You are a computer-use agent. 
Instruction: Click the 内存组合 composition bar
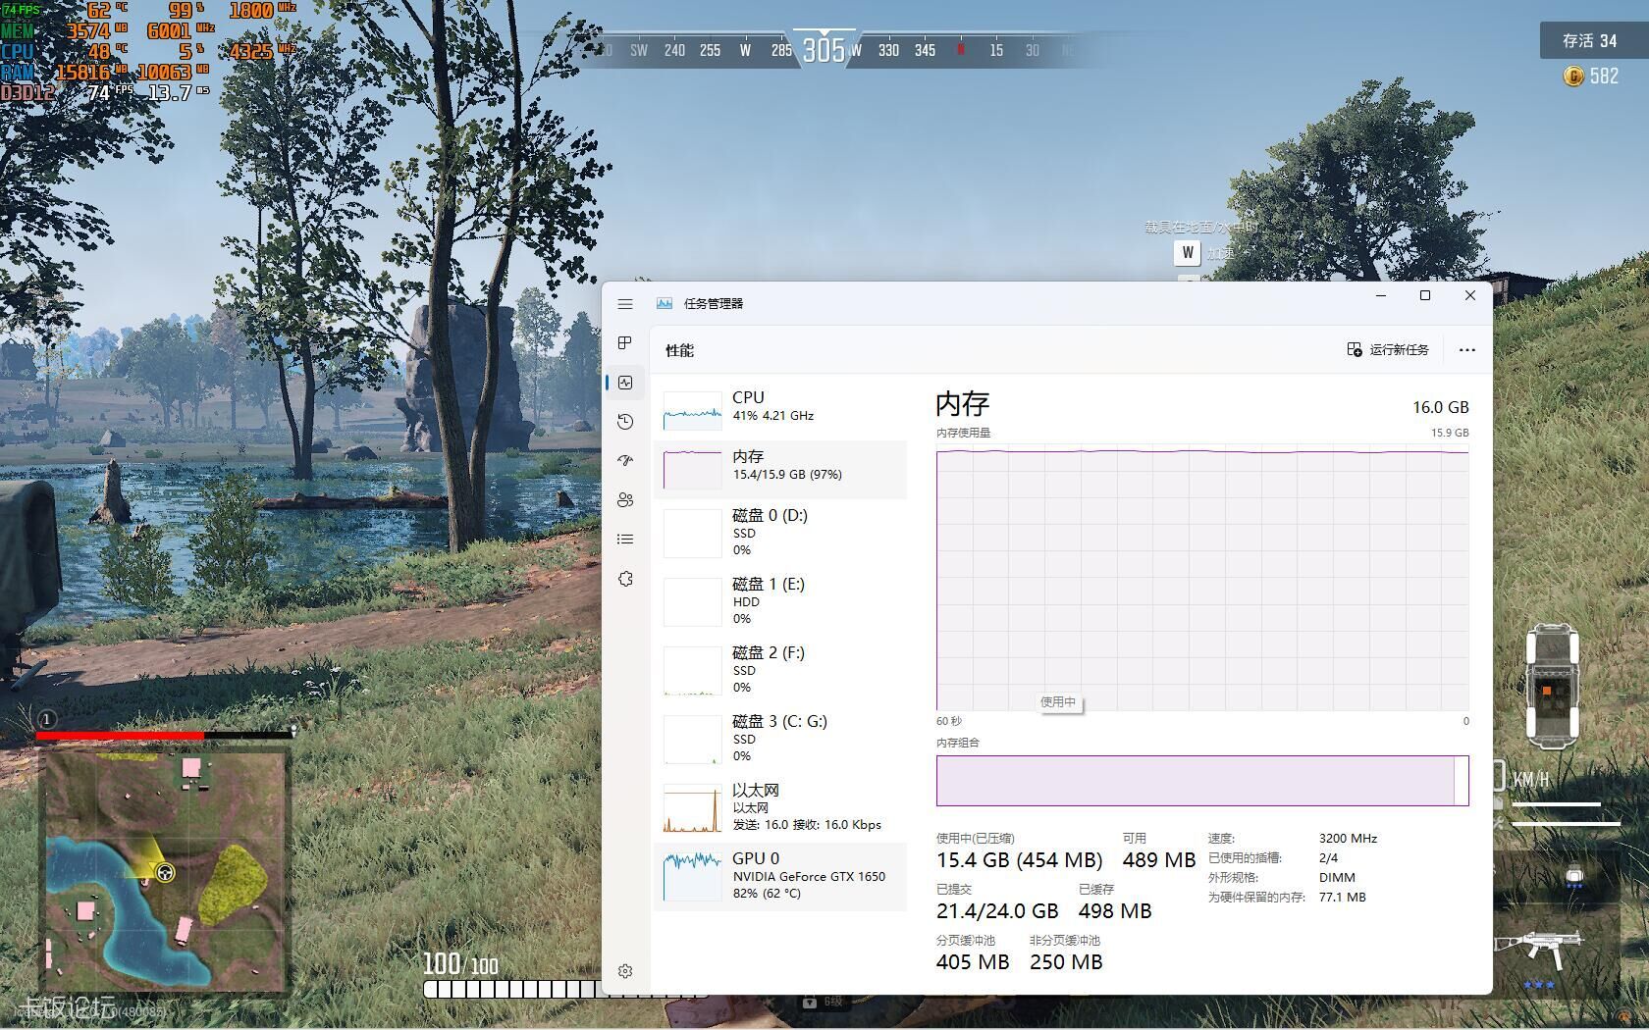pyautogui.click(x=1202, y=781)
